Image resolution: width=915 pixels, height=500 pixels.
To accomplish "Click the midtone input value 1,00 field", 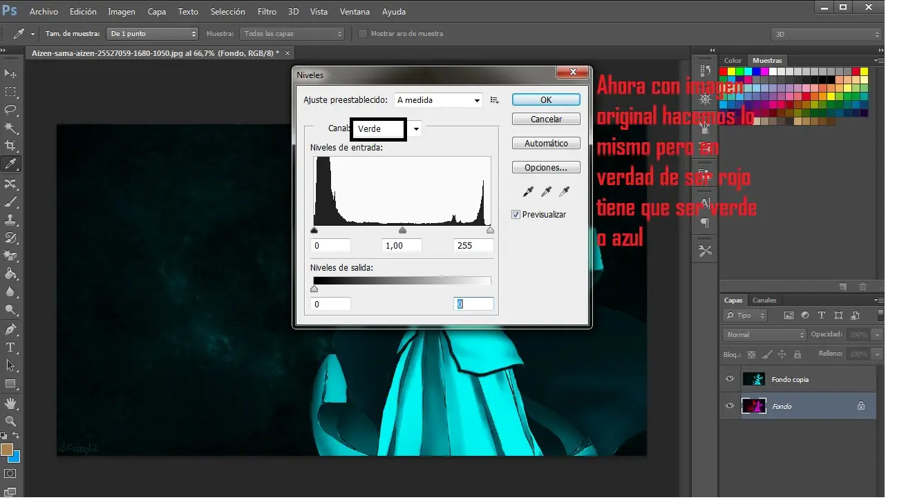I will coord(402,246).
